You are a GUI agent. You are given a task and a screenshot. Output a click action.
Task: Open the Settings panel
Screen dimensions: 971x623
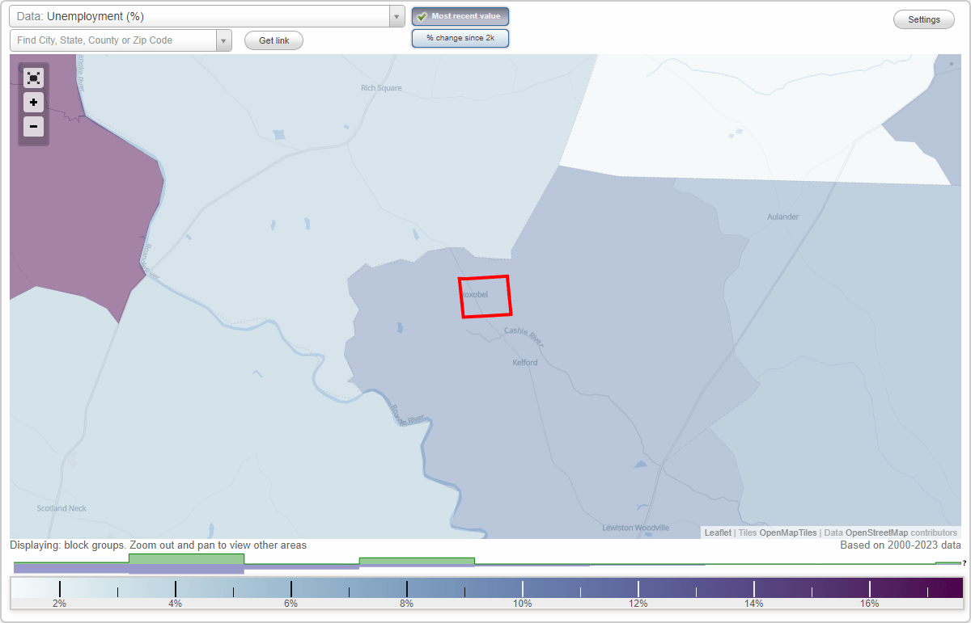click(x=923, y=19)
